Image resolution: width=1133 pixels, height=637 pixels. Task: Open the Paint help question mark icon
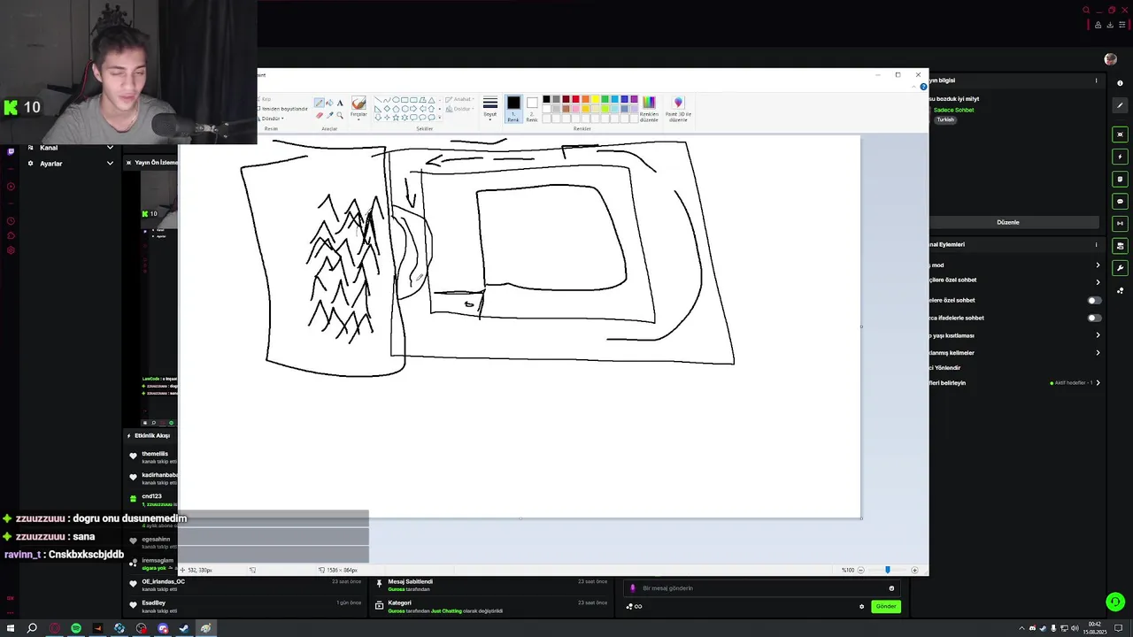pyautogui.click(x=923, y=87)
